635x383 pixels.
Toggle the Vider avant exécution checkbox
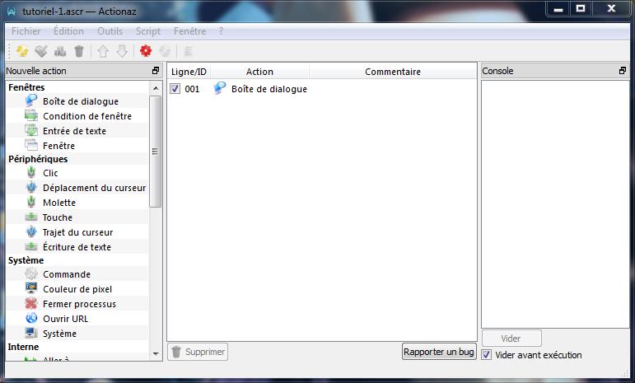coord(487,355)
